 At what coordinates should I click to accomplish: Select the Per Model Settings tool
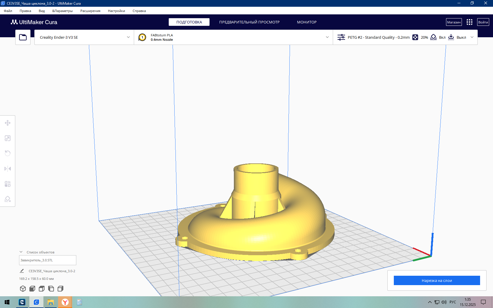(x=8, y=184)
